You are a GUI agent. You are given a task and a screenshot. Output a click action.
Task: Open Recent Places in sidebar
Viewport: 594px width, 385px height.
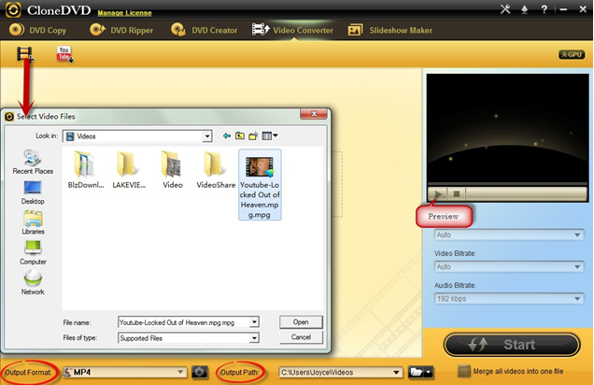click(x=33, y=162)
